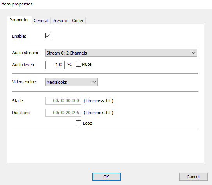Open the Video engine Medialooks dropdown
Screen dimensions: 212x185
(x=71, y=82)
